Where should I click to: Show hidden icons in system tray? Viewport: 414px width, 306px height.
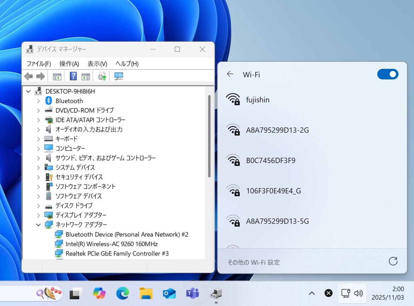[x=312, y=293]
